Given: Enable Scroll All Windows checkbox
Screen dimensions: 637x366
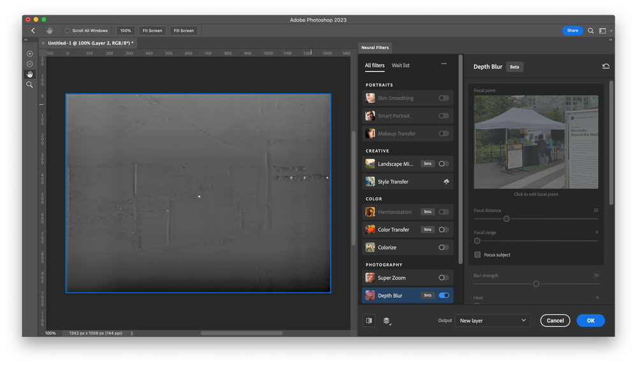Looking at the screenshot, I should pos(68,31).
